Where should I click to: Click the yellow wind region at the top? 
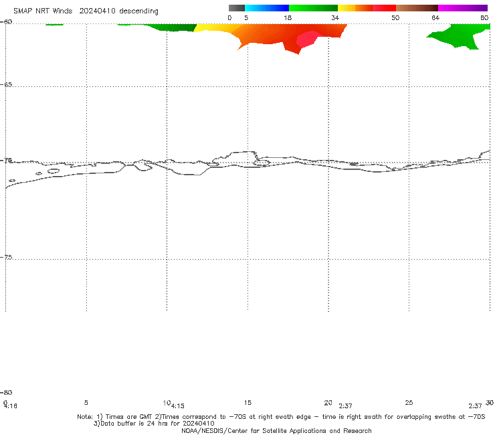pyautogui.click(x=215, y=28)
